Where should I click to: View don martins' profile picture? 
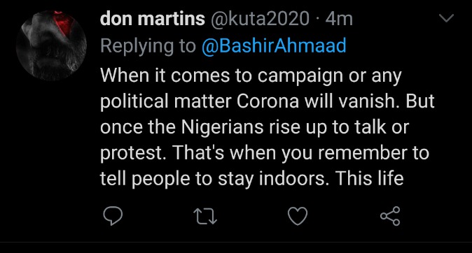[x=52, y=45]
